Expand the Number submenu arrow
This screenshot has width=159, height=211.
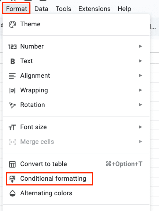tap(140, 46)
